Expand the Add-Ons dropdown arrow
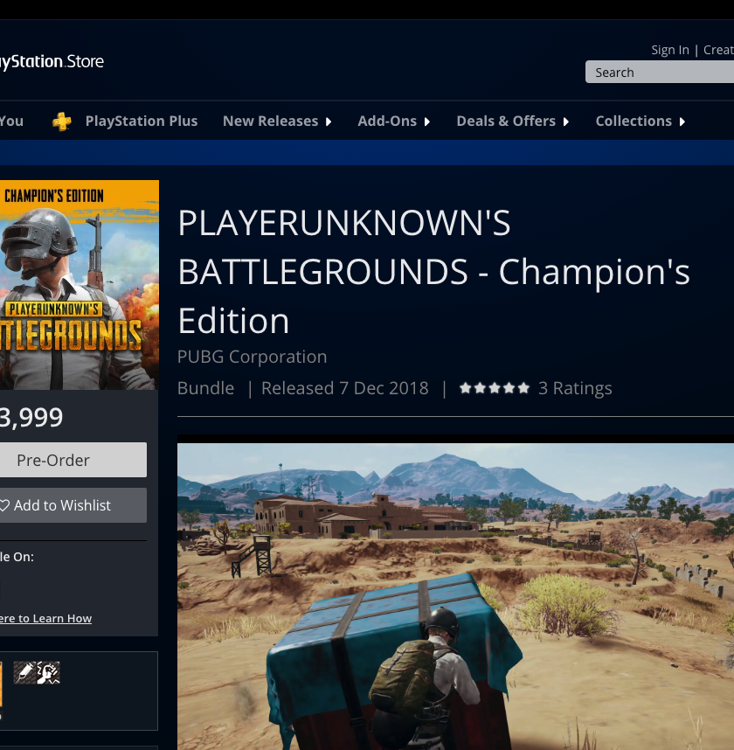The height and width of the screenshot is (750, 734). 427,122
